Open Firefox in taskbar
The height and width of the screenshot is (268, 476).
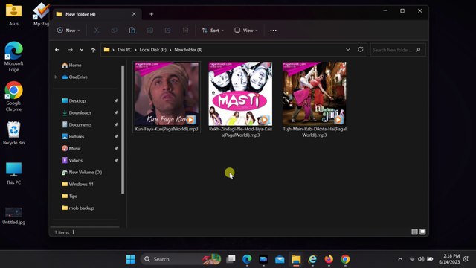click(x=329, y=259)
